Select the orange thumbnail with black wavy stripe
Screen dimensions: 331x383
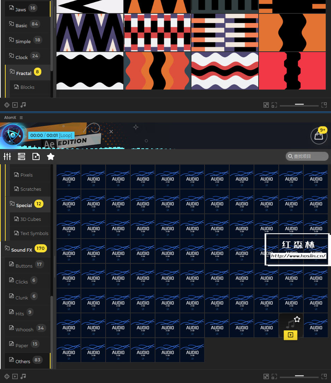click(292, 33)
